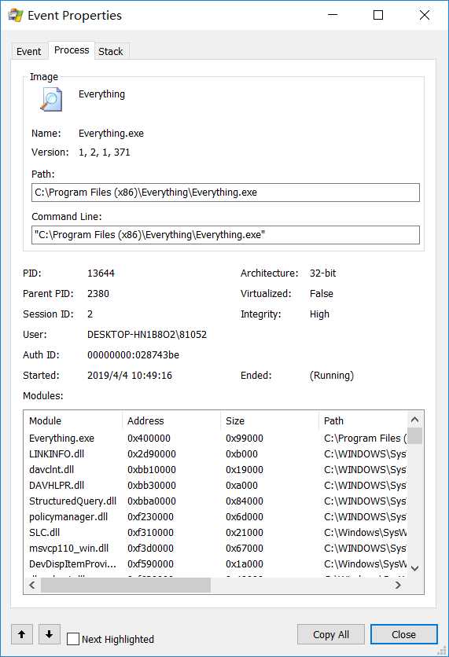Select the Process tab

point(72,50)
